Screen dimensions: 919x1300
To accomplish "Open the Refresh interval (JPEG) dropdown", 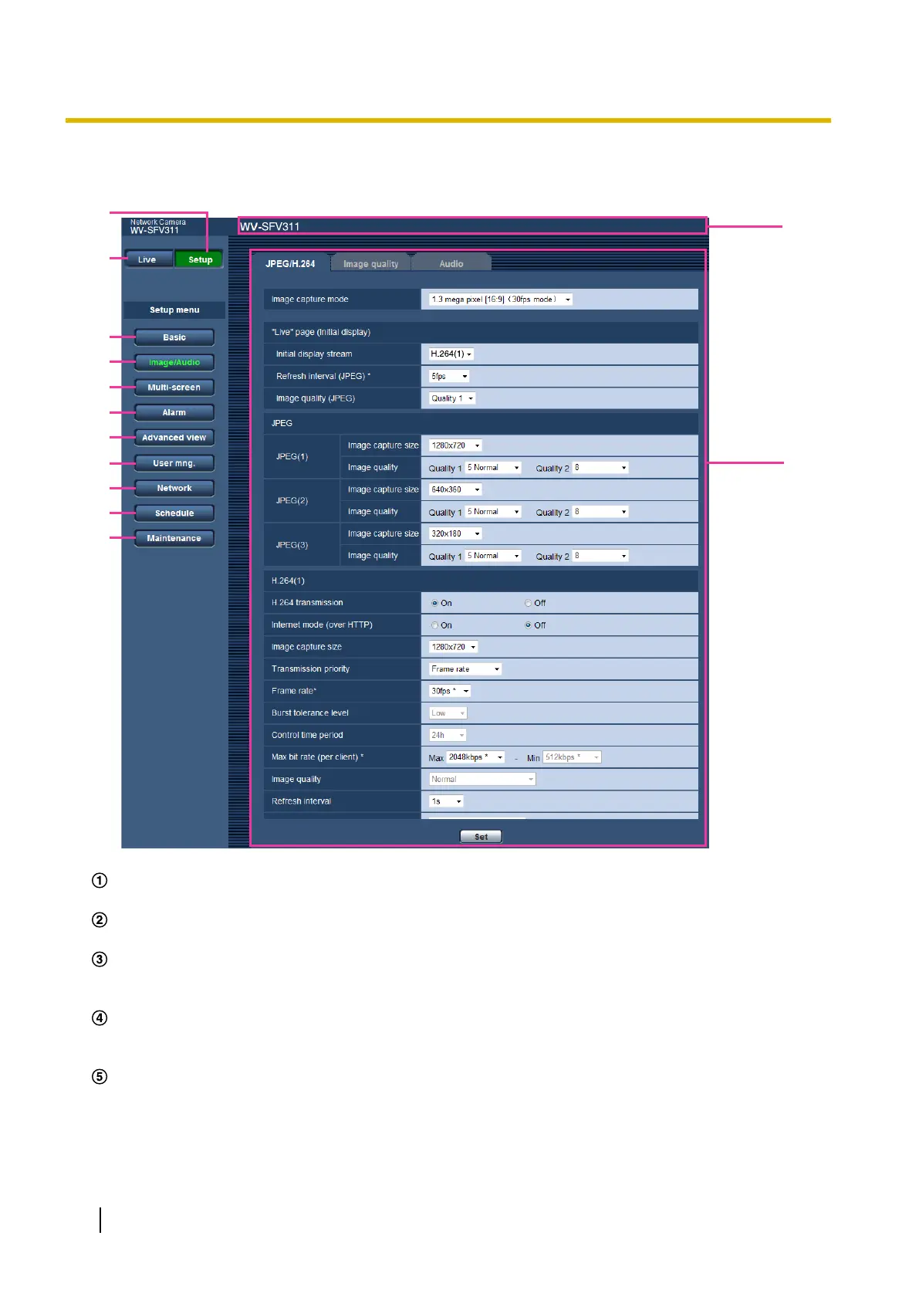I will (449, 376).
